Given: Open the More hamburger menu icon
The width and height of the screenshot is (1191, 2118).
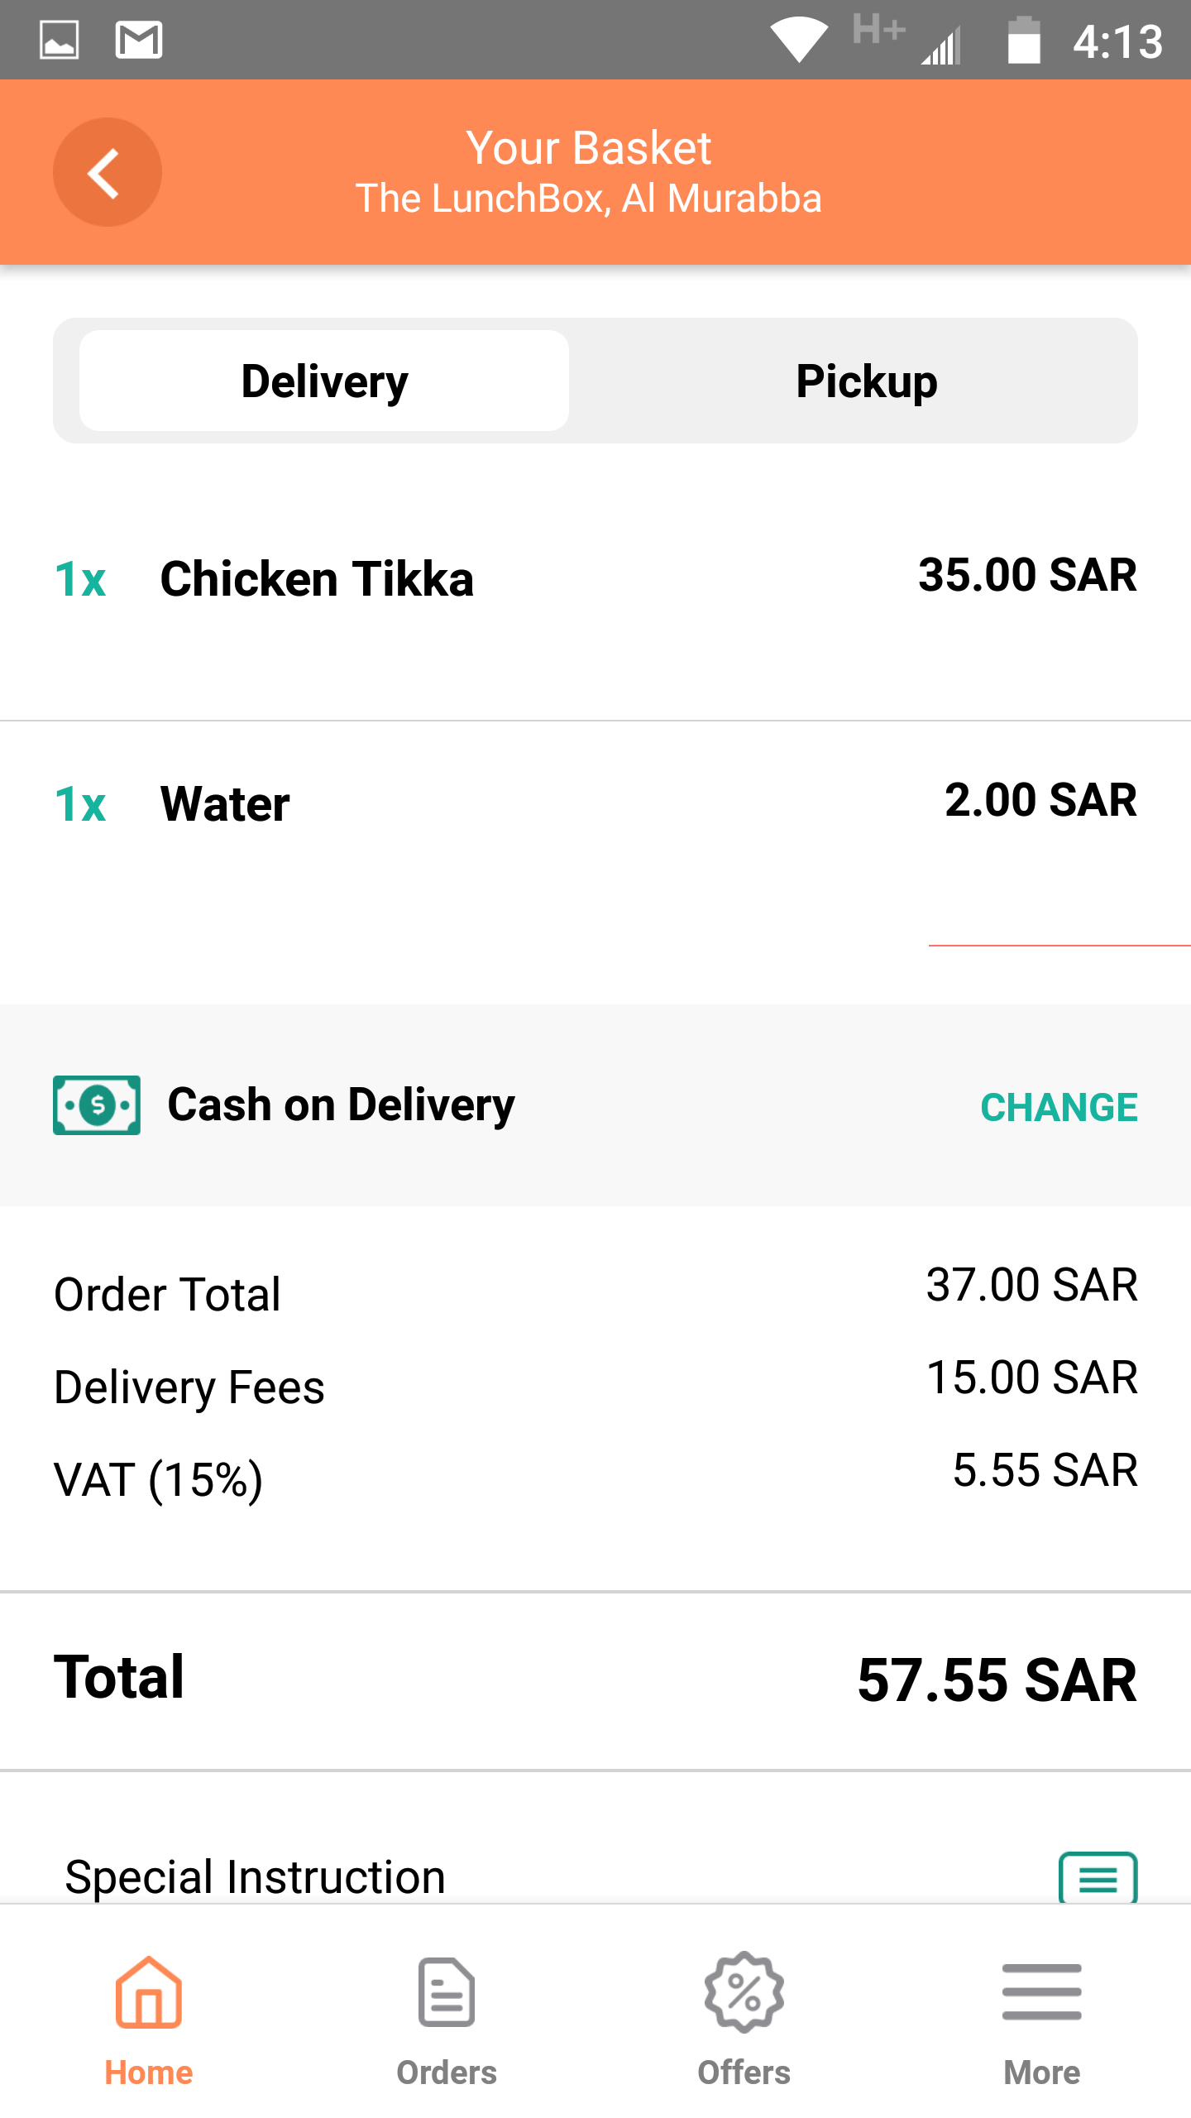Looking at the screenshot, I should (x=1042, y=1992).
